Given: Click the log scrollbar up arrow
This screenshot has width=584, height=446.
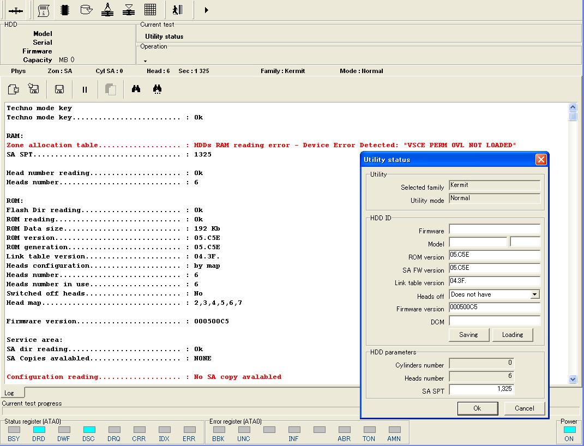Looking at the screenshot, I should click(x=573, y=107).
